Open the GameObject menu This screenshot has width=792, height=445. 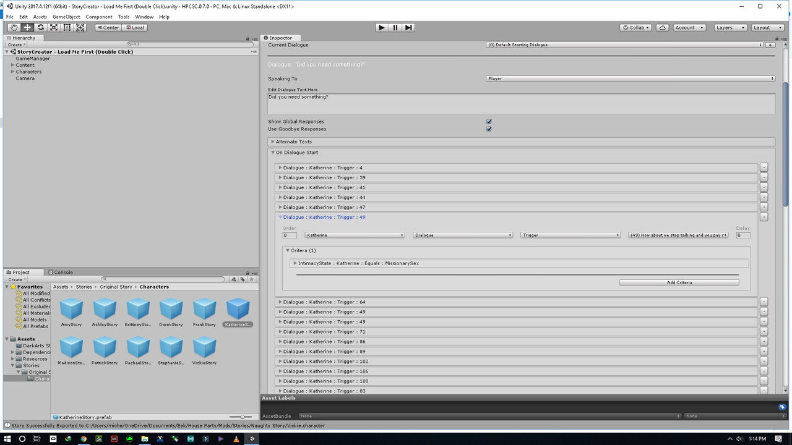click(x=66, y=17)
